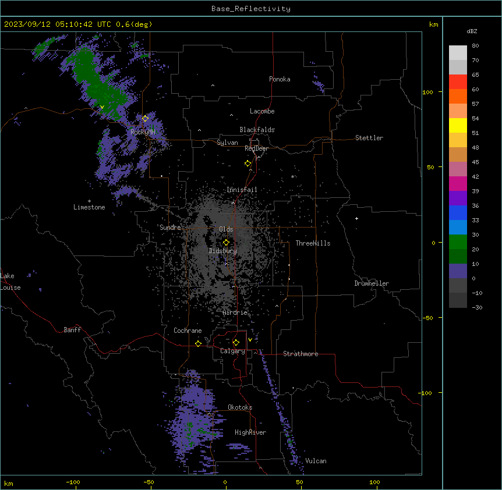Select the yellow diamond marker above Calgary label
Image resolution: width=502 pixels, height=490 pixels.
click(236, 343)
